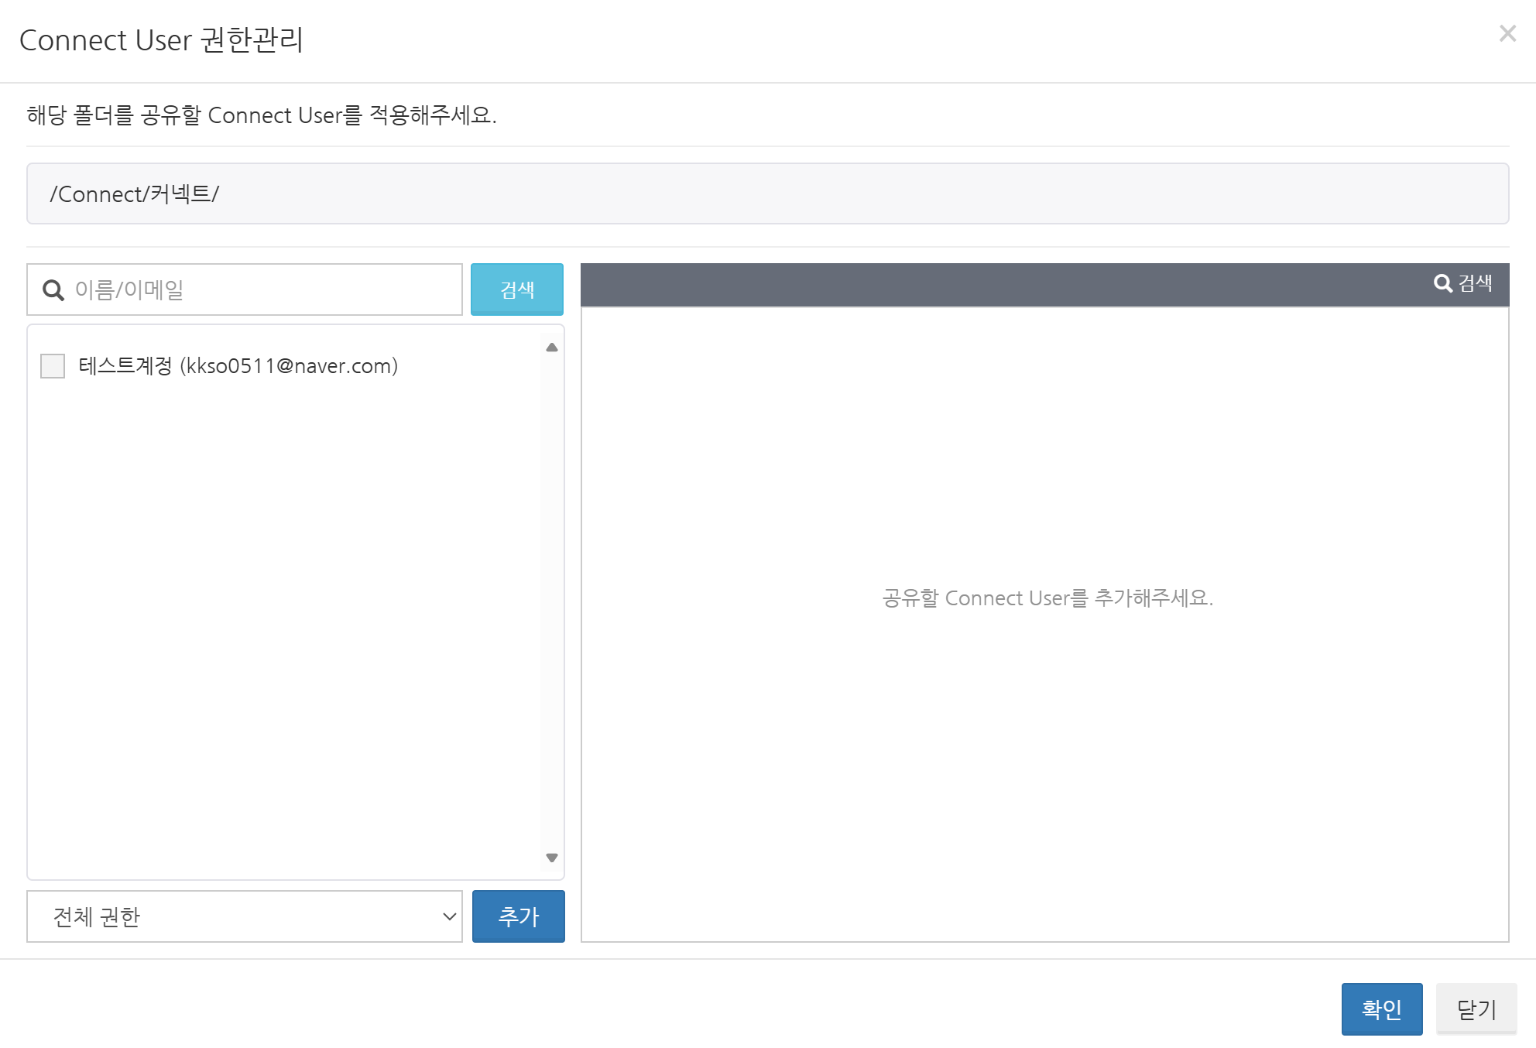Click the dialog title Connect User 권한관리
The height and width of the screenshot is (1048, 1536).
[161, 40]
